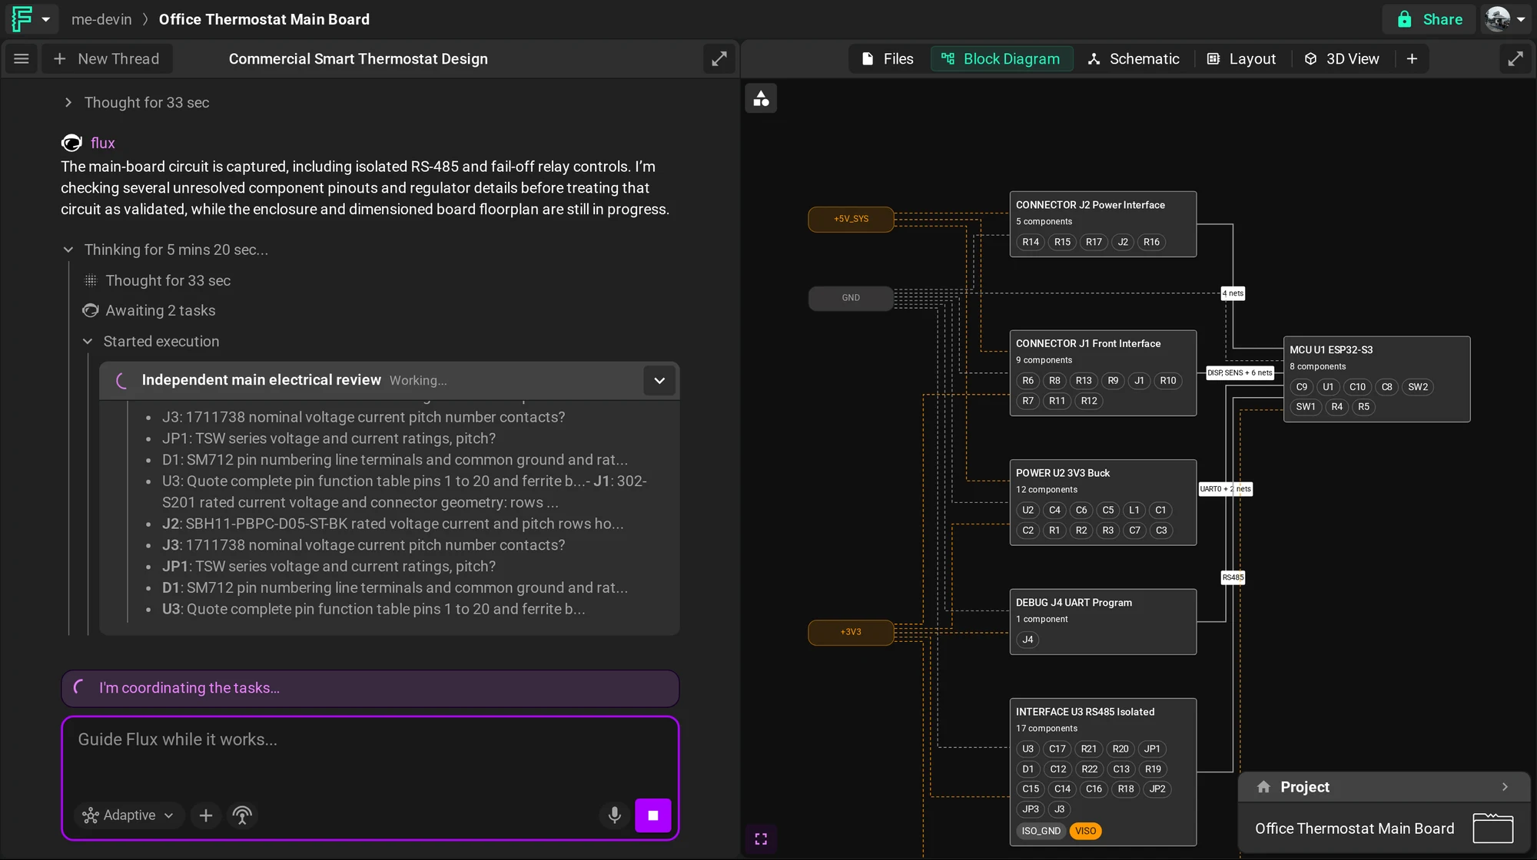The width and height of the screenshot is (1537, 860).
Task: Click the fit-to-screen icon in the diagram corner
Action: (761, 838)
